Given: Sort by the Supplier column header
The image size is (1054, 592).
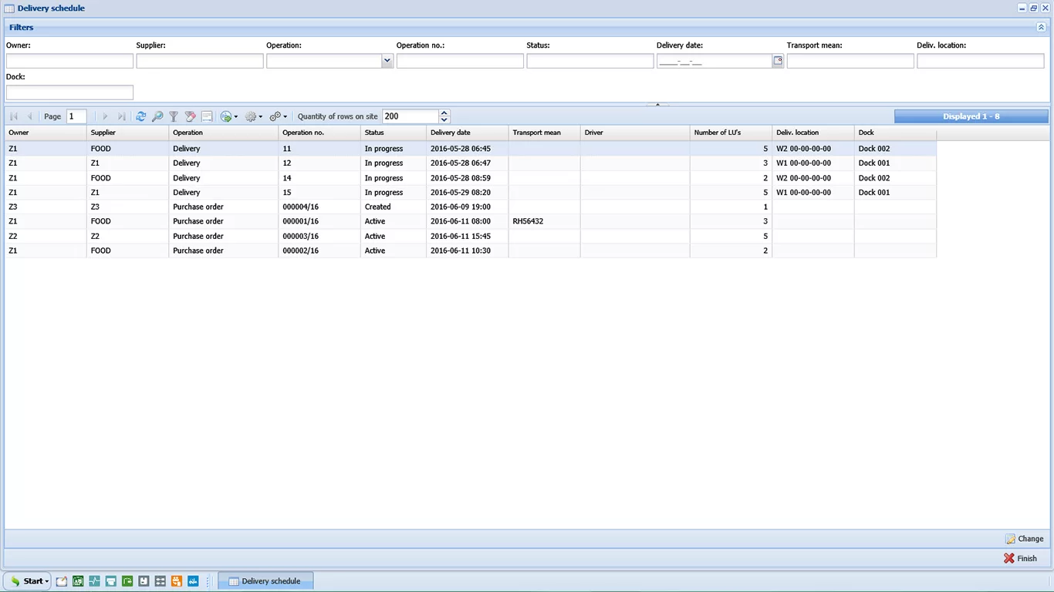Looking at the screenshot, I should coord(127,133).
